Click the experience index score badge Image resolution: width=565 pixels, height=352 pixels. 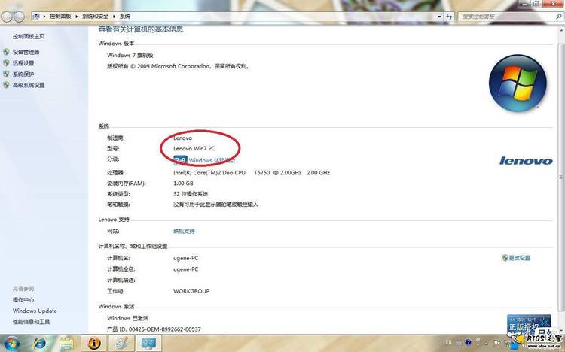pos(180,160)
